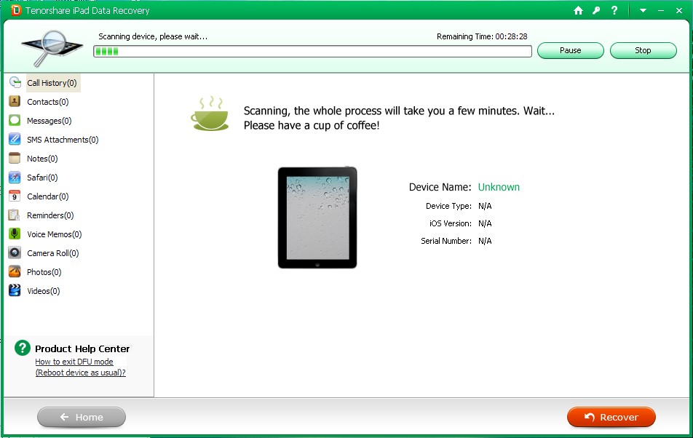Click the Call History clock icon

click(15, 82)
